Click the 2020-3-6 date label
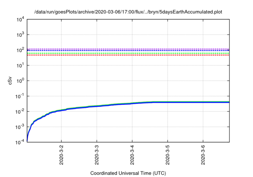The height and width of the screenshot is (177, 253). (x=203, y=155)
